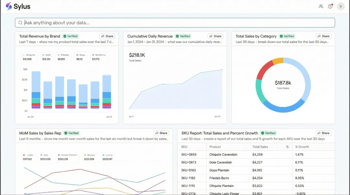Open the team members icon at top right
The image size is (350, 195).
[x=321, y=6]
